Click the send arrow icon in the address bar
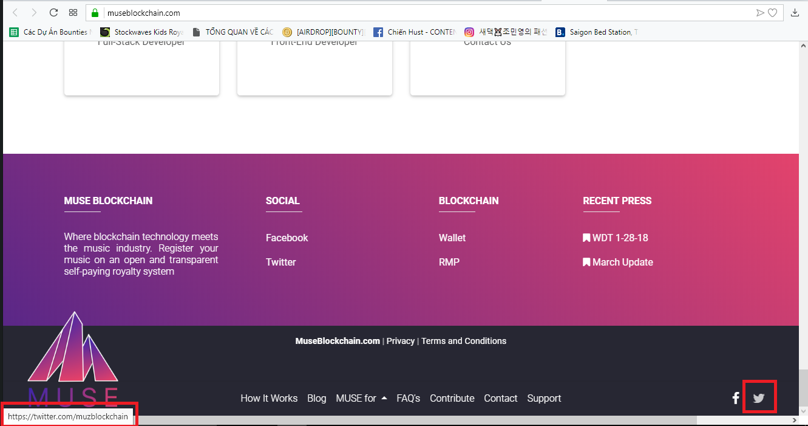 (760, 12)
